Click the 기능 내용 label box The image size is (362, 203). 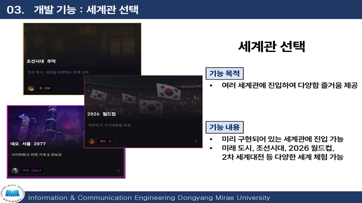click(225, 127)
